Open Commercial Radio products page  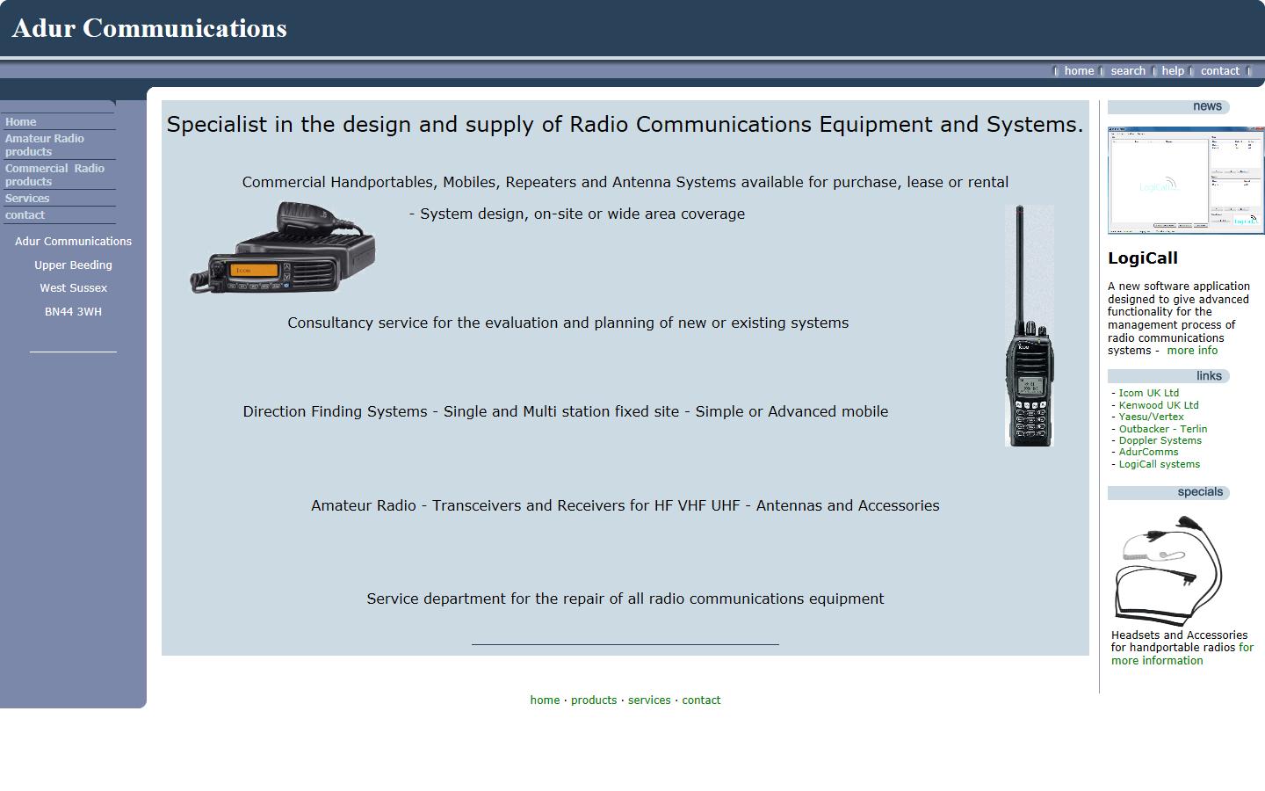pos(54,174)
